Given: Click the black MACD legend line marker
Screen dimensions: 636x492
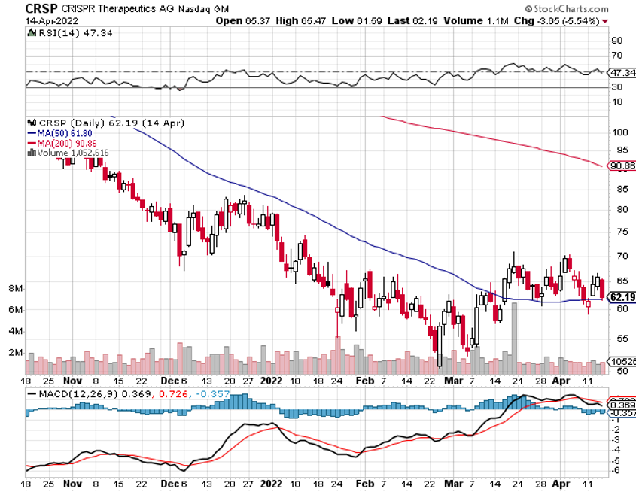Looking at the screenshot, I should pos(31,393).
